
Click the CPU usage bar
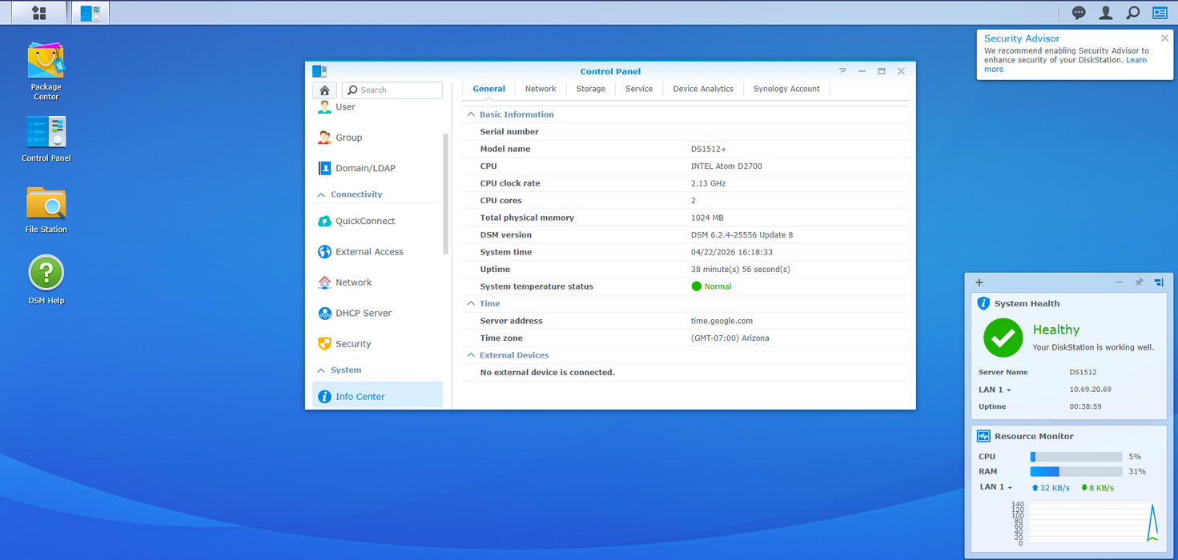point(1076,457)
